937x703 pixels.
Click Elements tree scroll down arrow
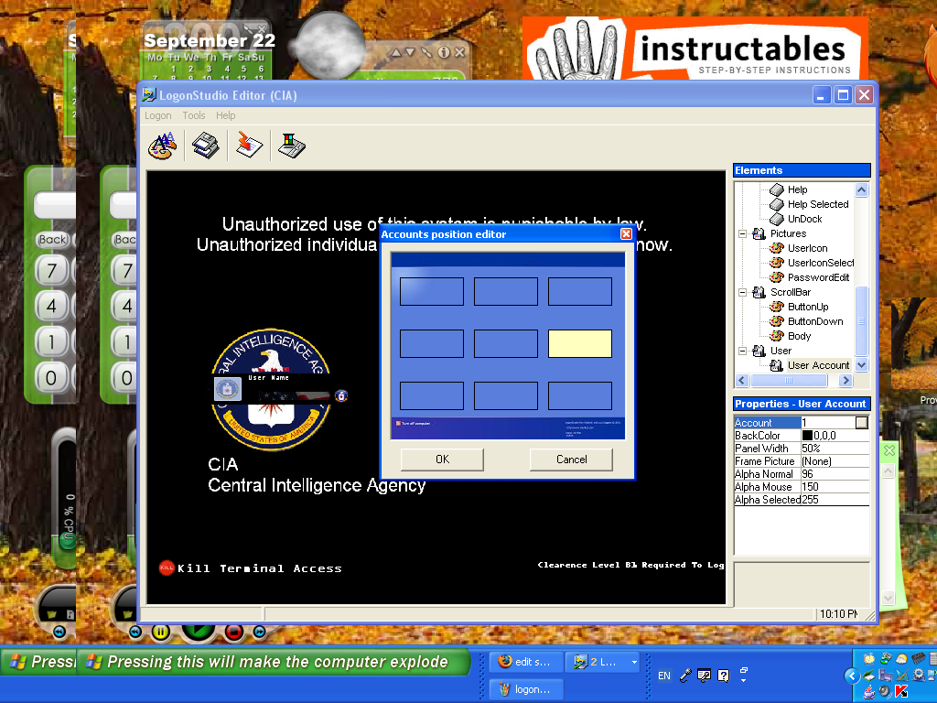(861, 364)
